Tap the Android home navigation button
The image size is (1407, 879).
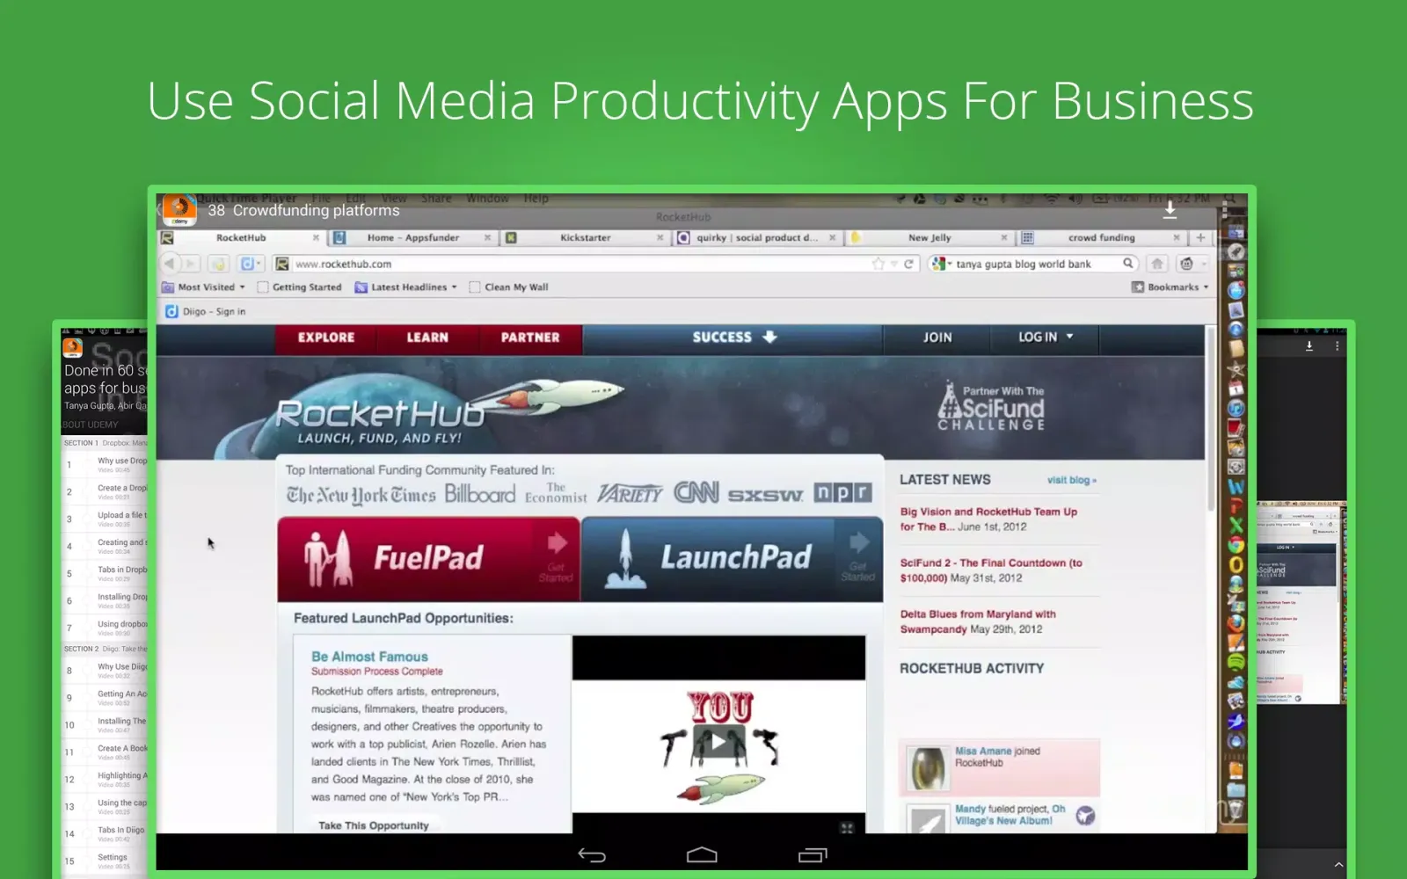click(x=702, y=855)
